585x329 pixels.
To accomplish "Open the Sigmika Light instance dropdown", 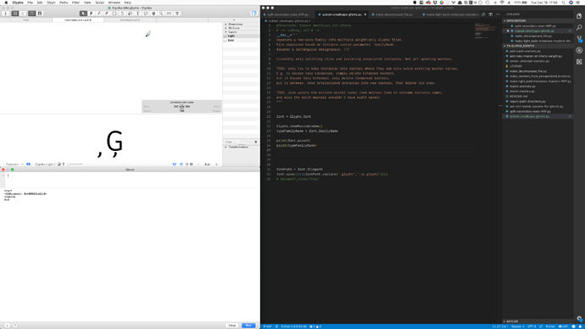I will [45, 164].
